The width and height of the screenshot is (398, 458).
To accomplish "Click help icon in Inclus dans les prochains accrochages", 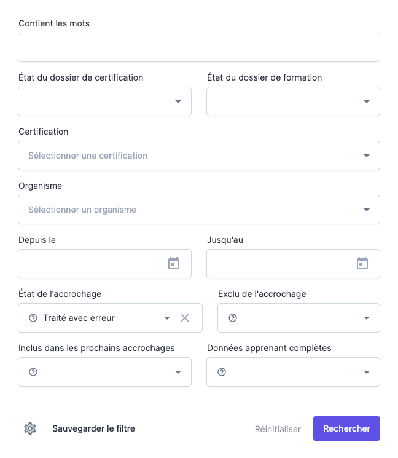I will (x=33, y=372).
